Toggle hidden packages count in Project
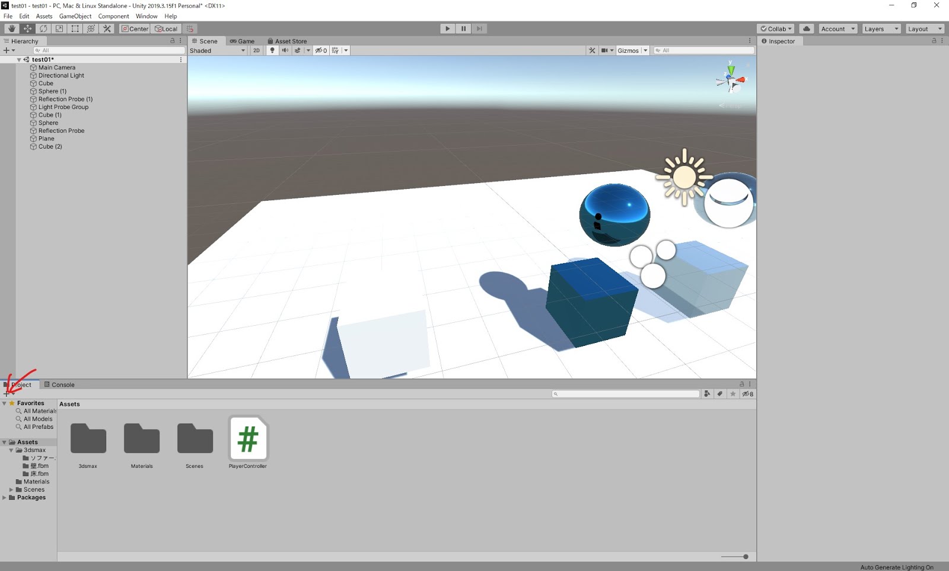The width and height of the screenshot is (949, 571). (x=748, y=394)
